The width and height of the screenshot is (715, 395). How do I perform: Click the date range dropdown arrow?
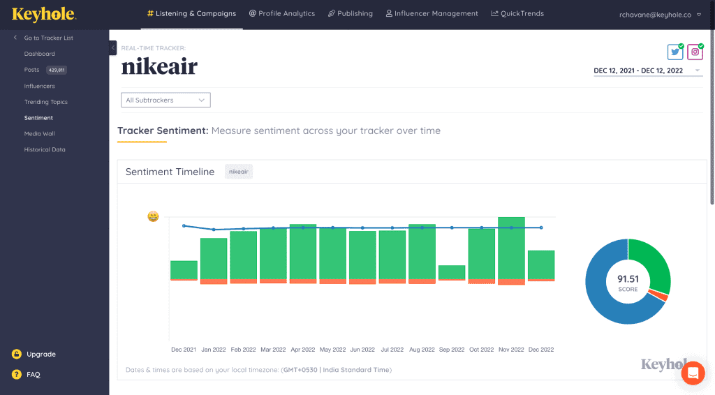(698, 70)
